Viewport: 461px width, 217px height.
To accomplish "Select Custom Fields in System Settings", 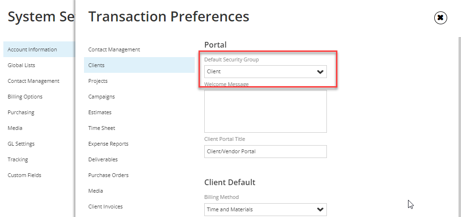I will coord(24,175).
